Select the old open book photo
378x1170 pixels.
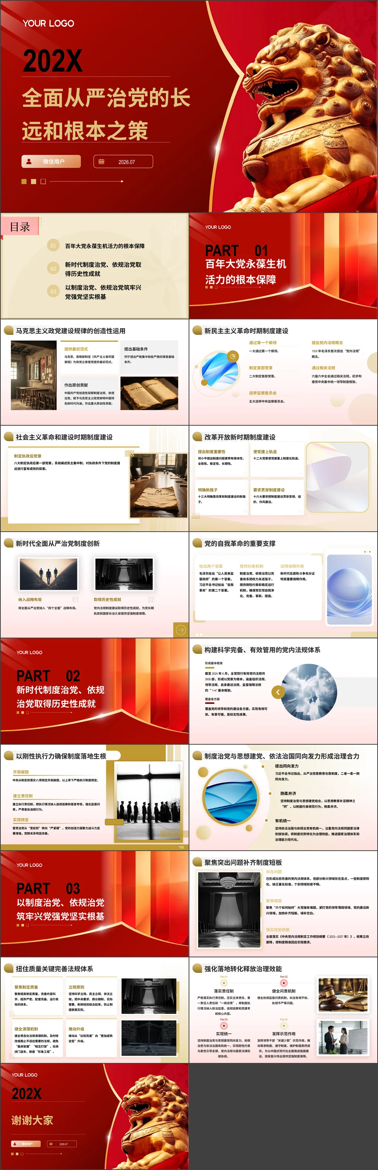tap(149, 393)
